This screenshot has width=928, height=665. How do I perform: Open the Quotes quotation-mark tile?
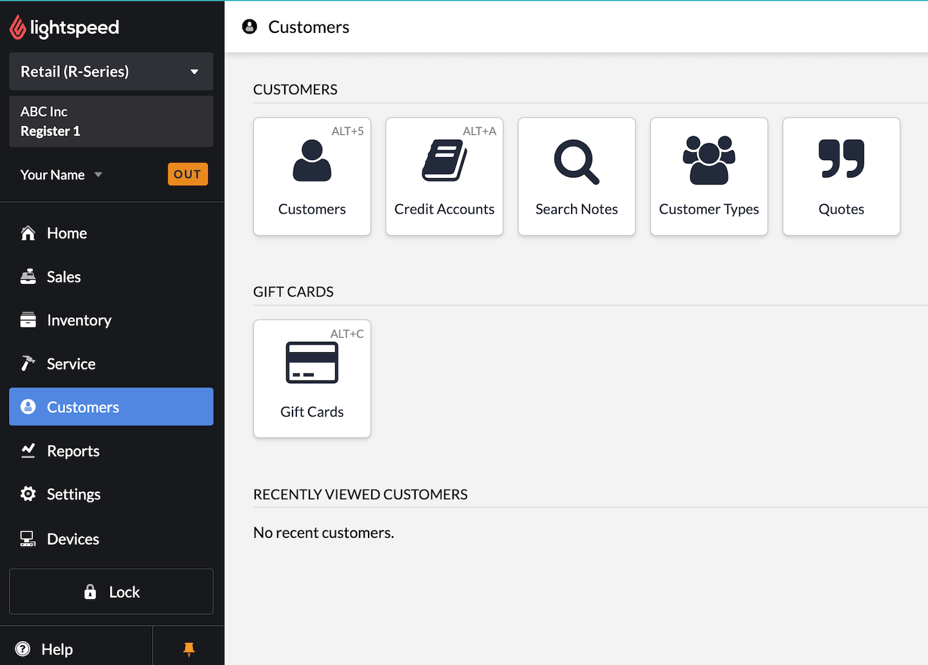click(841, 176)
